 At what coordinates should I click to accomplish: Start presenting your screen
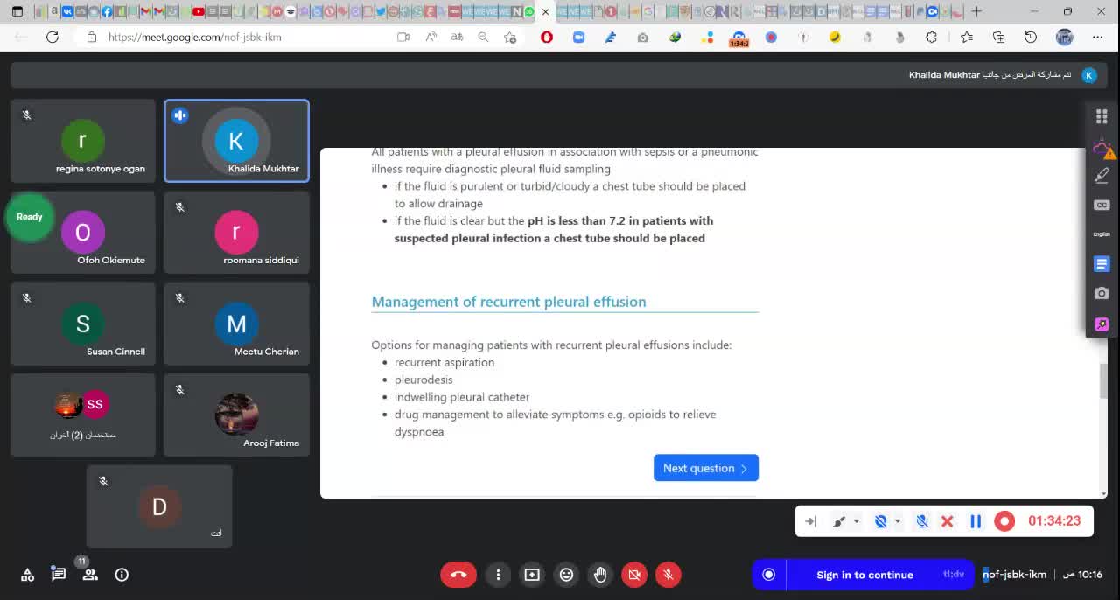[532, 575]
